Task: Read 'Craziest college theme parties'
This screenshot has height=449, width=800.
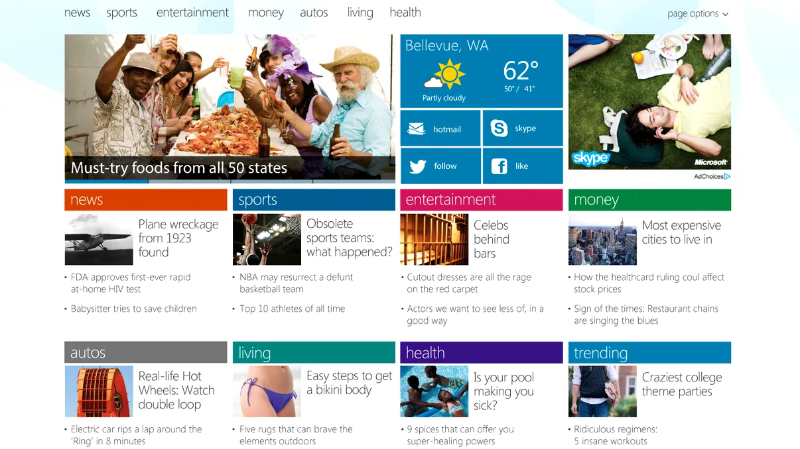Action: tap(682, 384)
